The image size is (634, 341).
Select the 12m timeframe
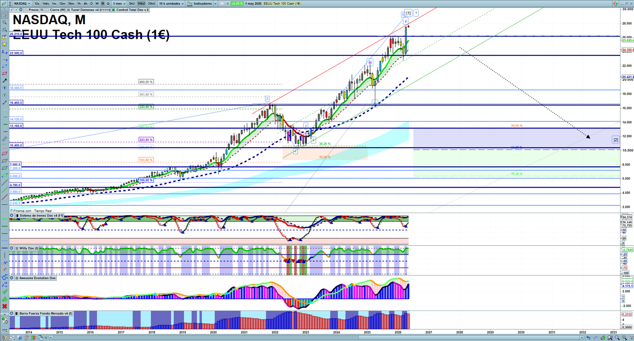62,4
